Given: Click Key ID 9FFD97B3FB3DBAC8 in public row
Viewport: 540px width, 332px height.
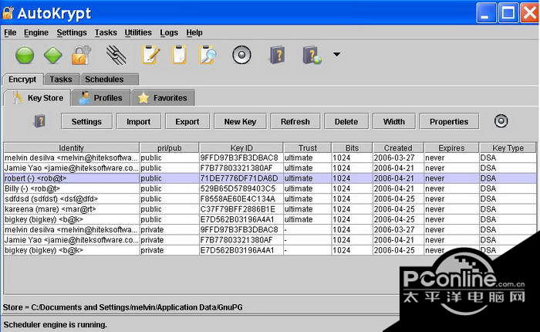Looking at the screenshot, I should (x=239, y=158).
